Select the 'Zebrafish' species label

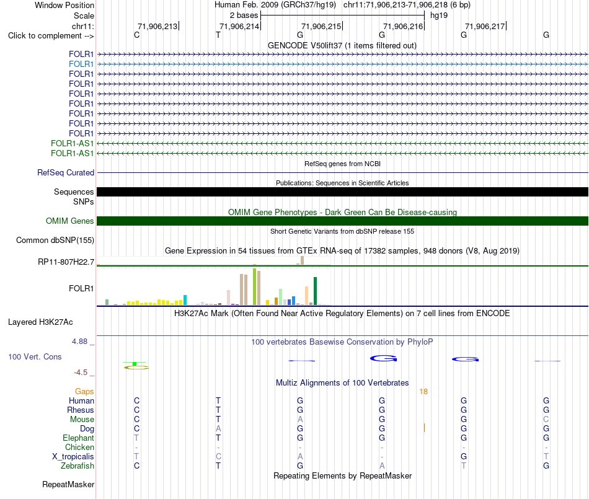click(x=77, y=466)
